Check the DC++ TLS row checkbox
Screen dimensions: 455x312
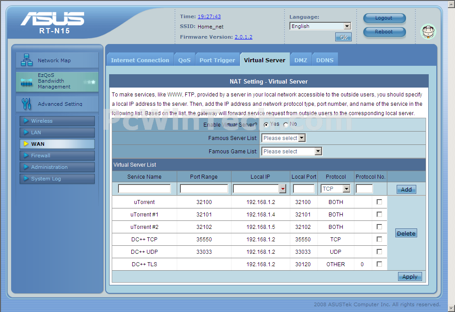coord(379,264)
